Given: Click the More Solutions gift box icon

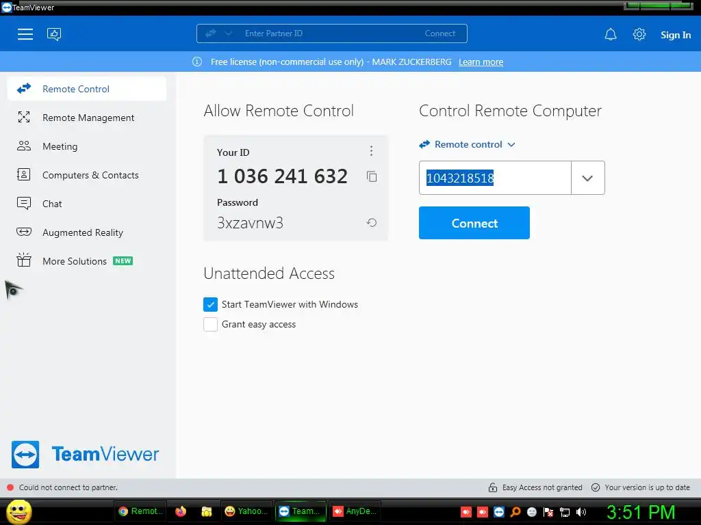Looking at the screenshot, I should point(24,260).
